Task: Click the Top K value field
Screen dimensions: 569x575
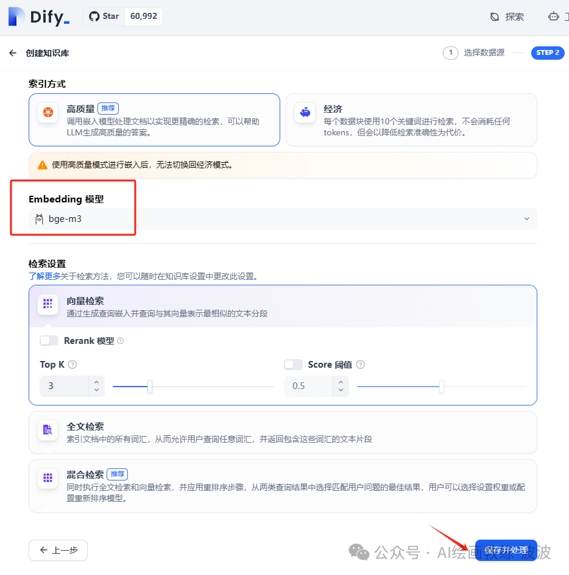Action: click(x=64, y=386)
